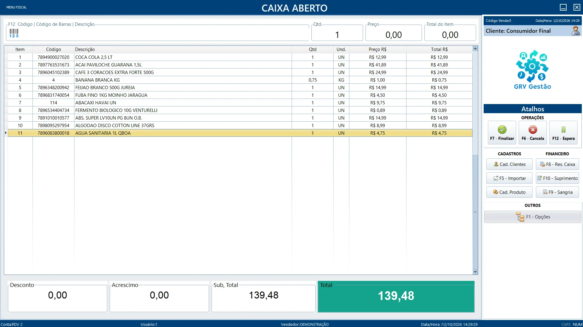
Task: Click the Qtd column header
Action: [x=313, y=49]
